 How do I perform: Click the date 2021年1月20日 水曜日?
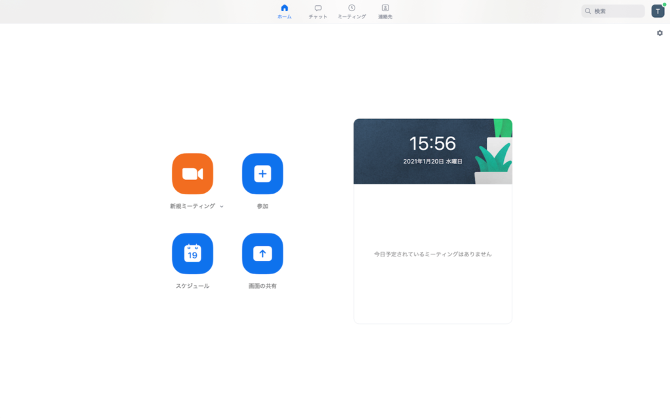[432, 161]
